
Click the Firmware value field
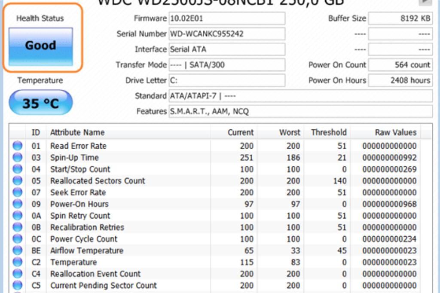pos(226,18)
